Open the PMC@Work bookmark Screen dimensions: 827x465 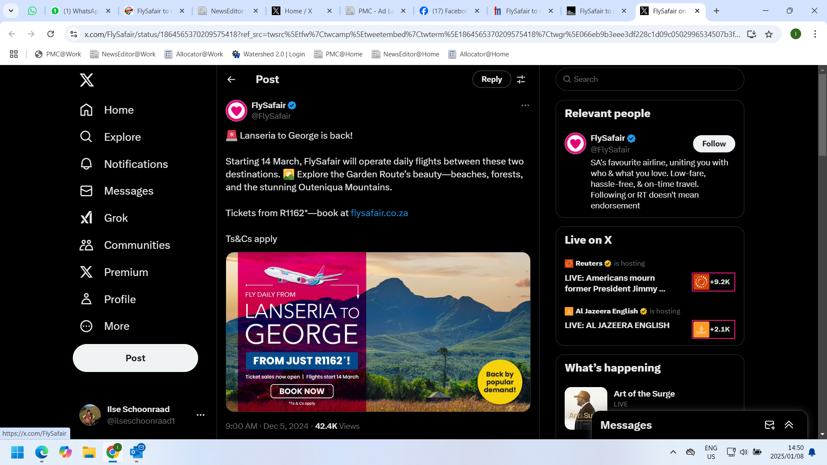tap(58, 54)
